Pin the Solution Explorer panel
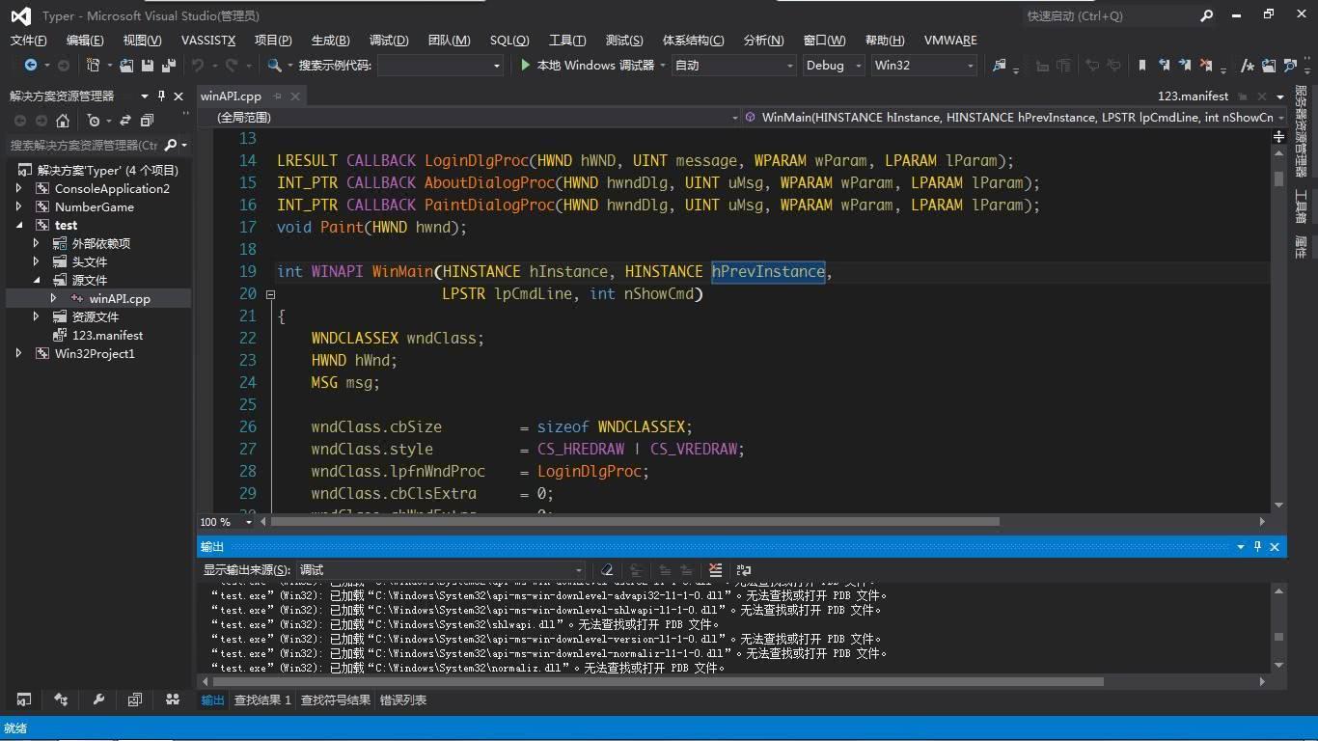 pyautogui.click(x=160, y=96)
